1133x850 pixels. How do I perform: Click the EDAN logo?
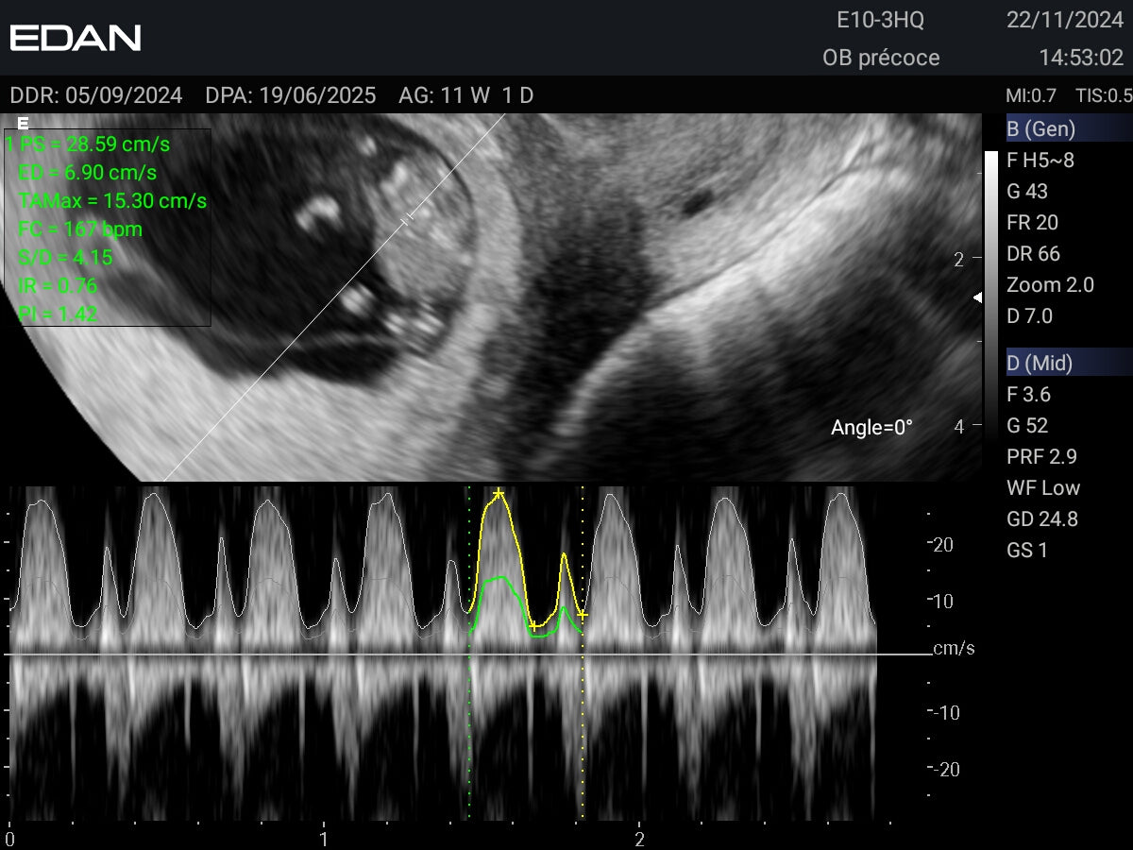coord(76,38)
